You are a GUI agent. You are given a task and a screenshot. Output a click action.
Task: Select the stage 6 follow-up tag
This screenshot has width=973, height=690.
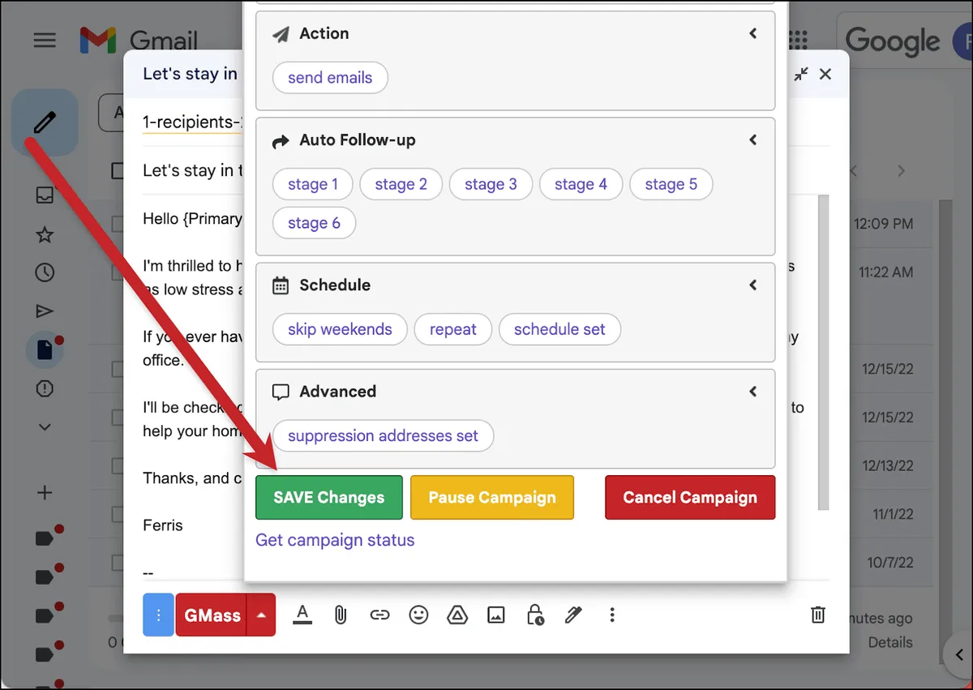[x=314, y=223]
